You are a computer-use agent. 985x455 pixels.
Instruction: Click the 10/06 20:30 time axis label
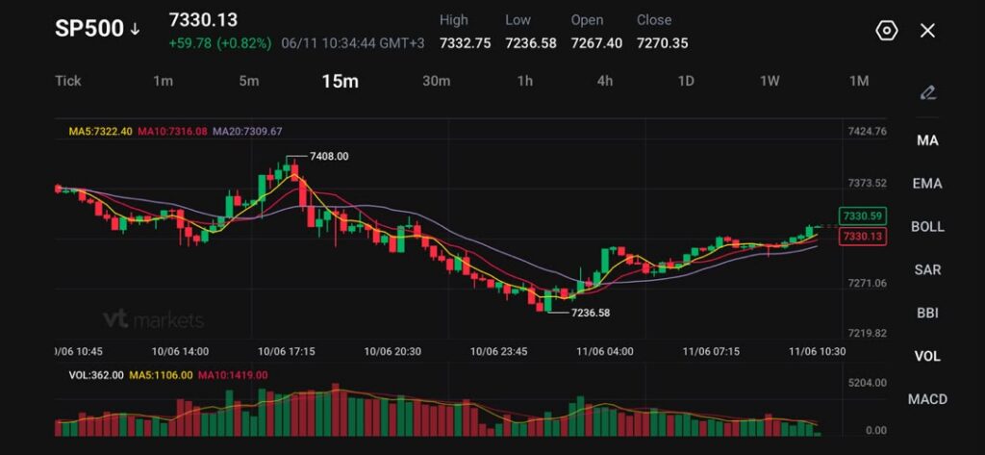(x=392, y=351)
